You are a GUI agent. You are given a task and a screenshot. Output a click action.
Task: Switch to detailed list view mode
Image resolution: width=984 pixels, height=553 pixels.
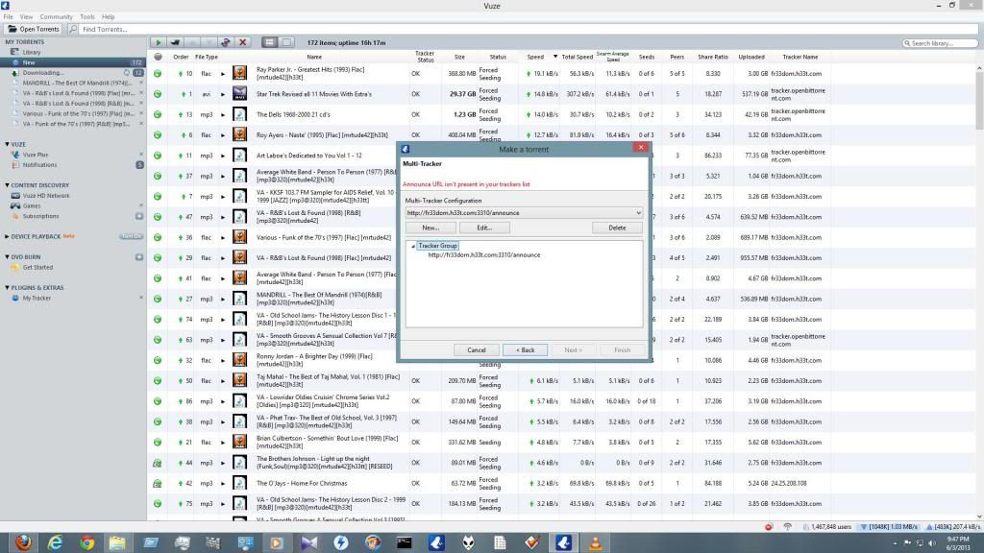(269, 42)
